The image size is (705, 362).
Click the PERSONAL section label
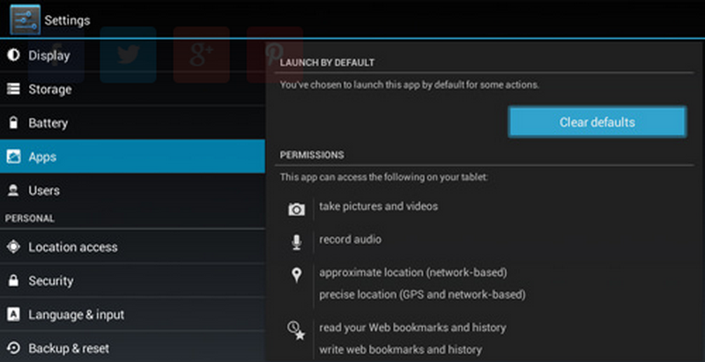tap(30, 218)
